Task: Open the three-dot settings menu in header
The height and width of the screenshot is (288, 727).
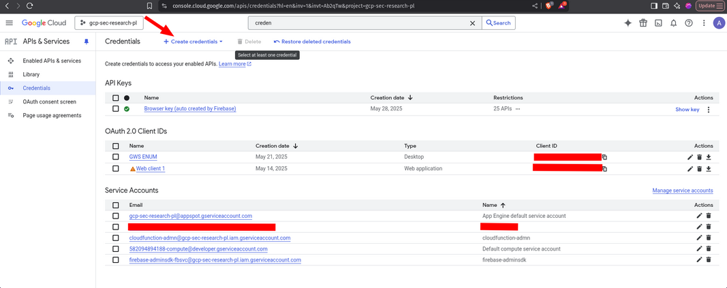Action: pos(704,23)
